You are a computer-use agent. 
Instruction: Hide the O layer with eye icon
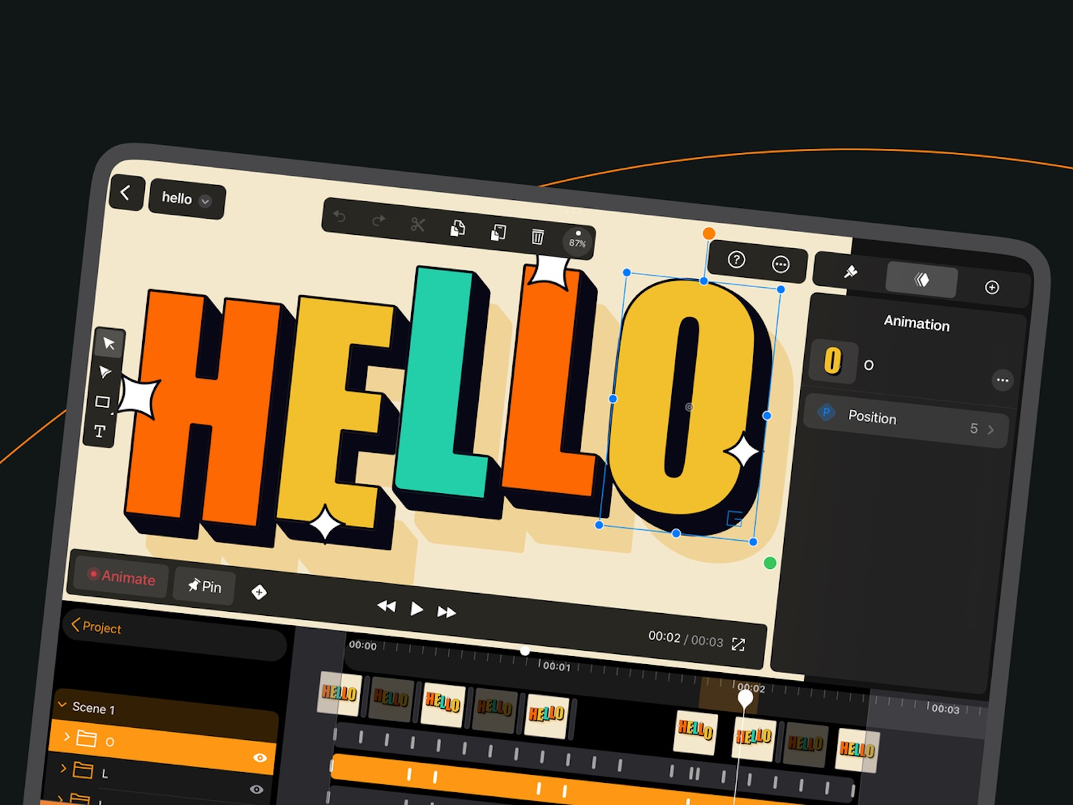click(260, 758)
